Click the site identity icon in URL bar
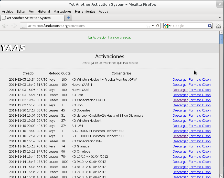The image size is (224, 178). (x=24, y=26)
